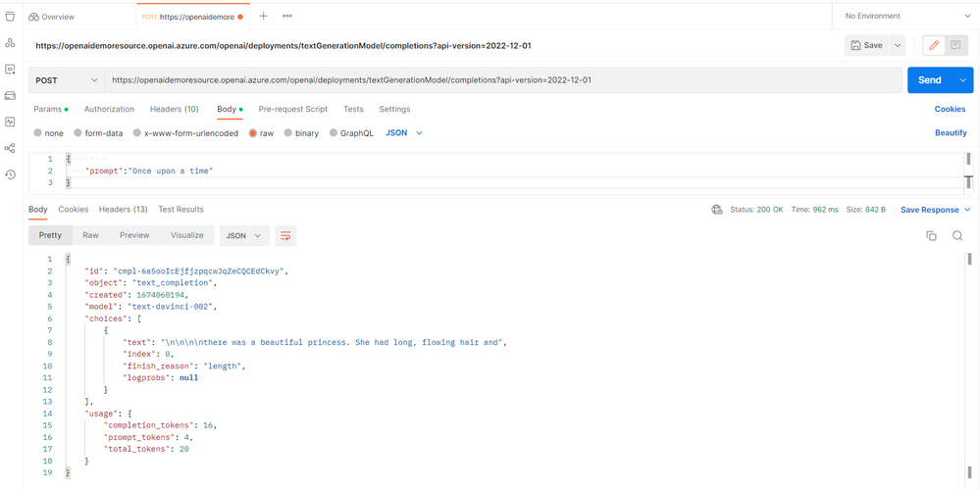Viewport: 980px width, 490px height.
Task: Click the request body editor scrollbar
Action: (969, 171)
